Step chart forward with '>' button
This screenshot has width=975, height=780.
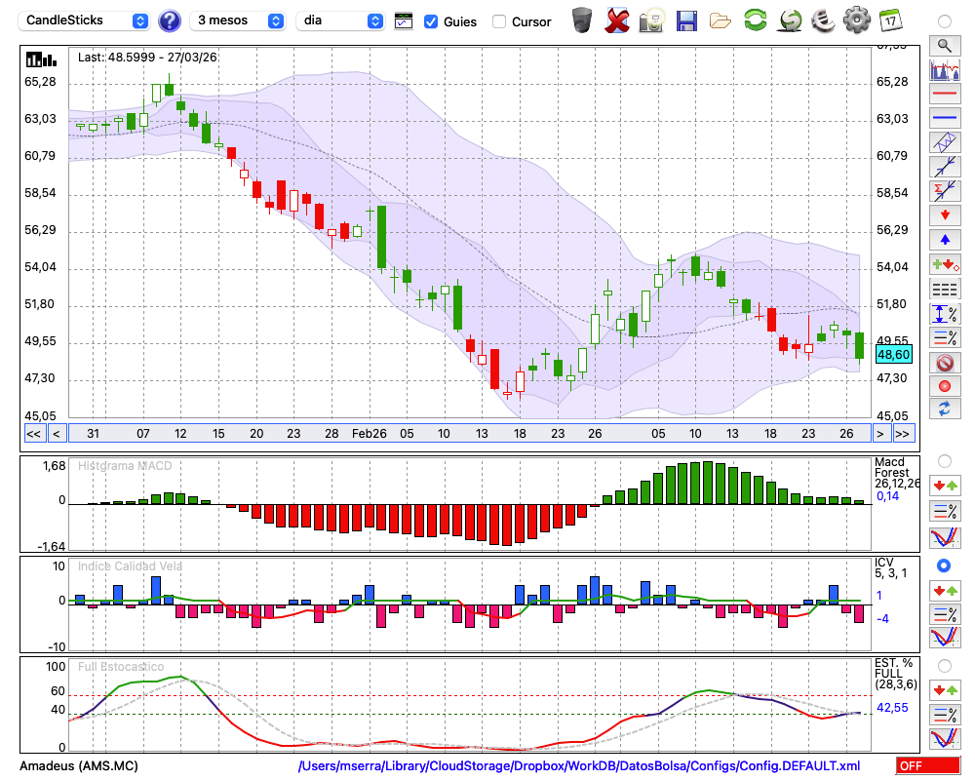tap(879, 434)
